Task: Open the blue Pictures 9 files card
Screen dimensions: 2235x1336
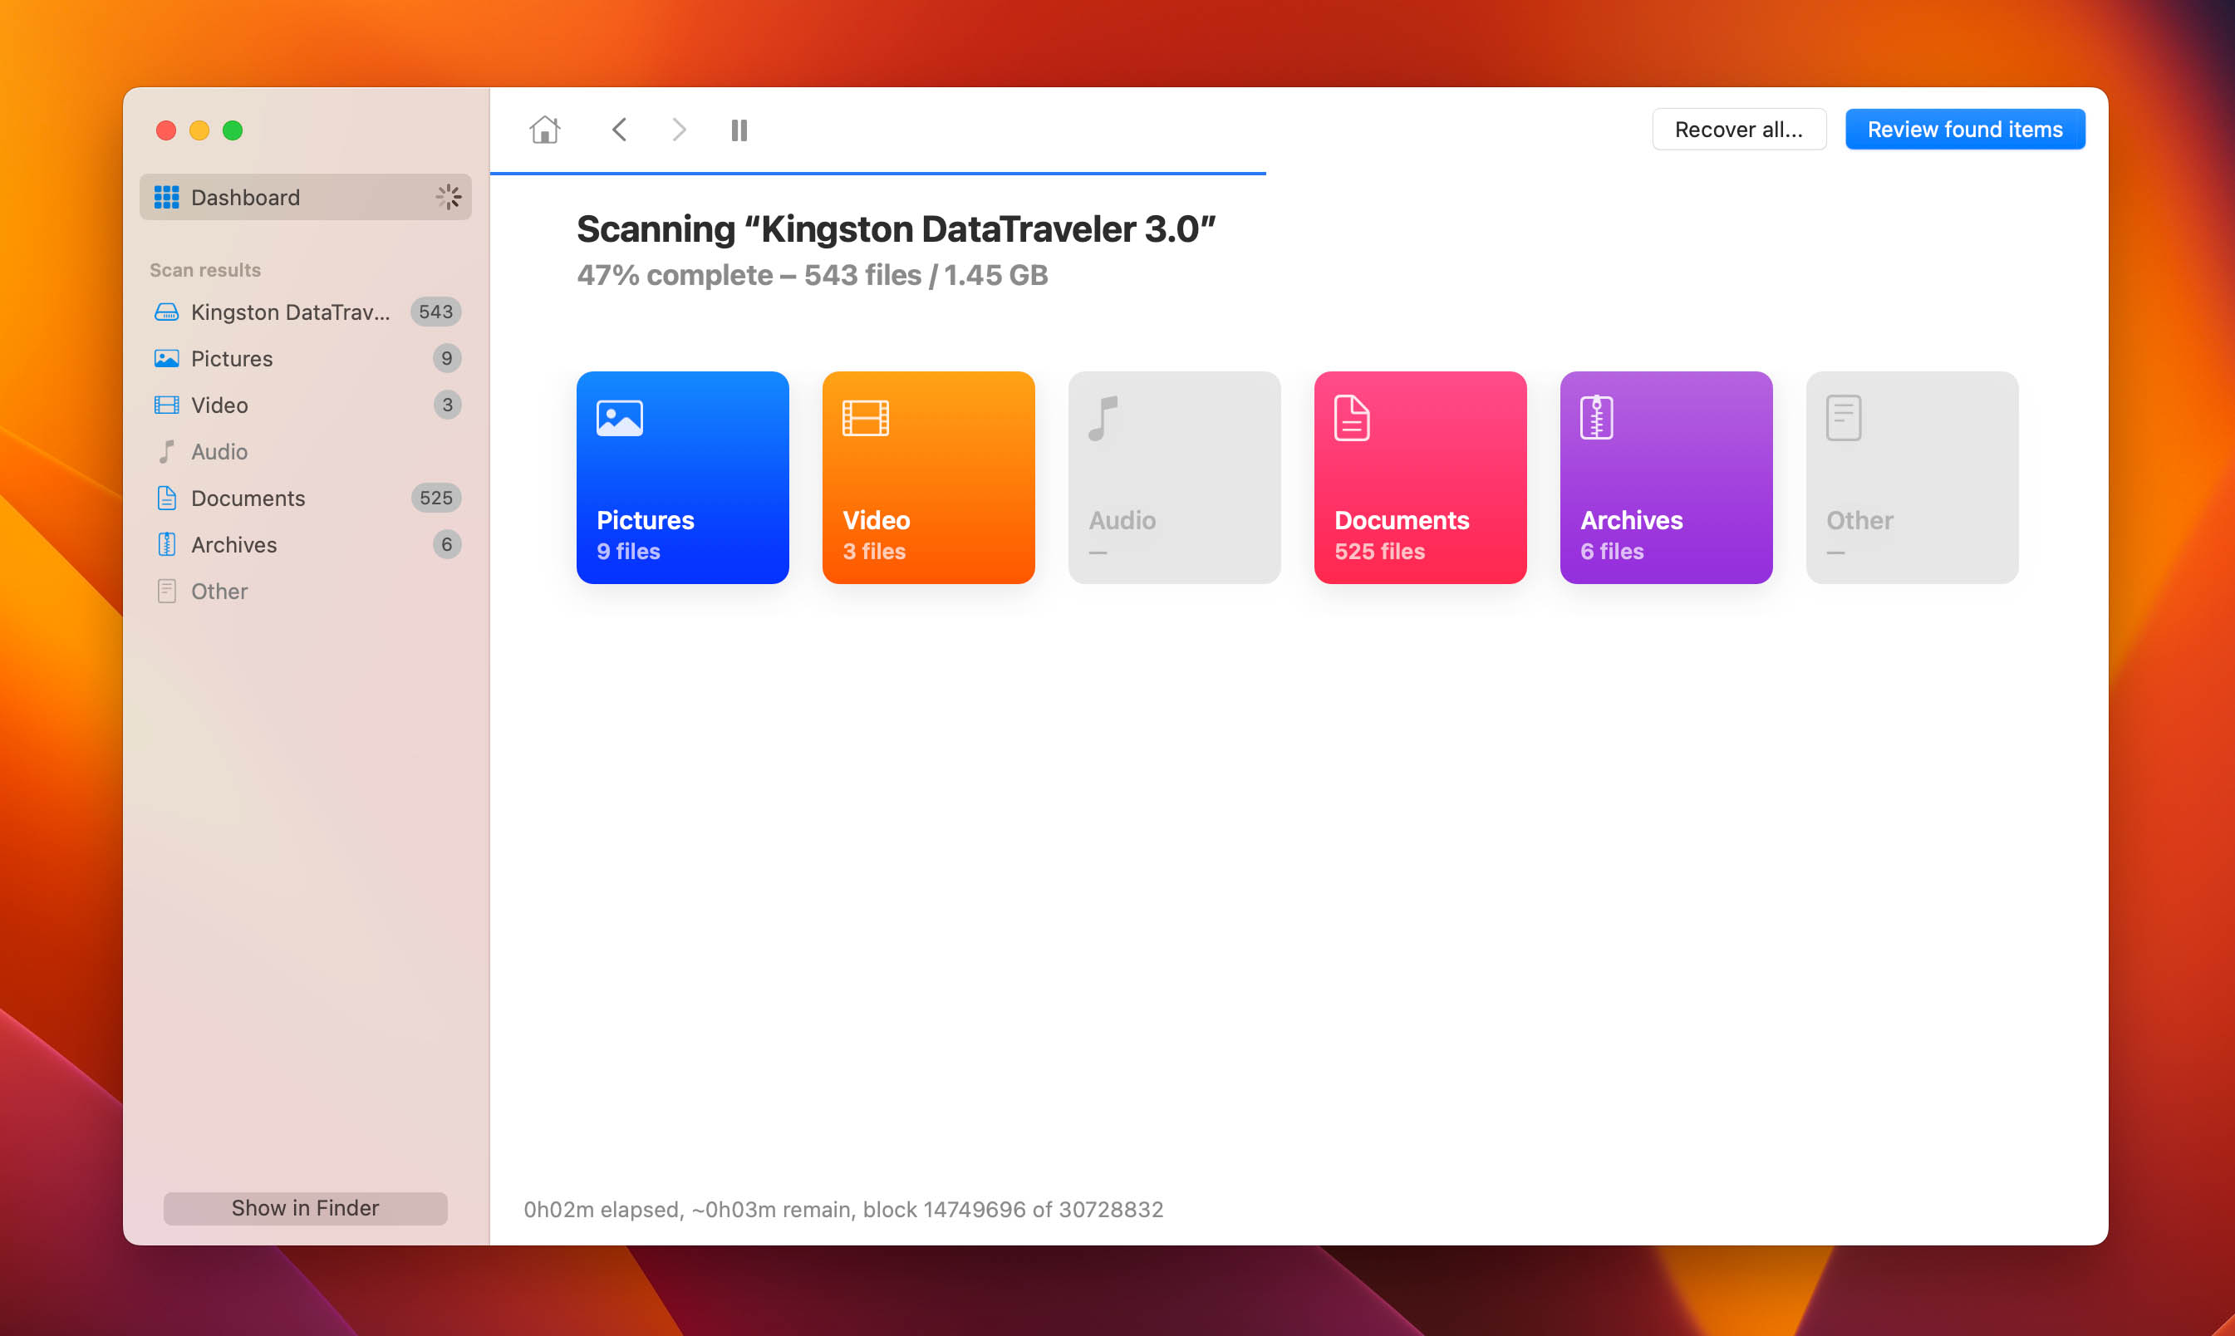Action: (682, 478)
